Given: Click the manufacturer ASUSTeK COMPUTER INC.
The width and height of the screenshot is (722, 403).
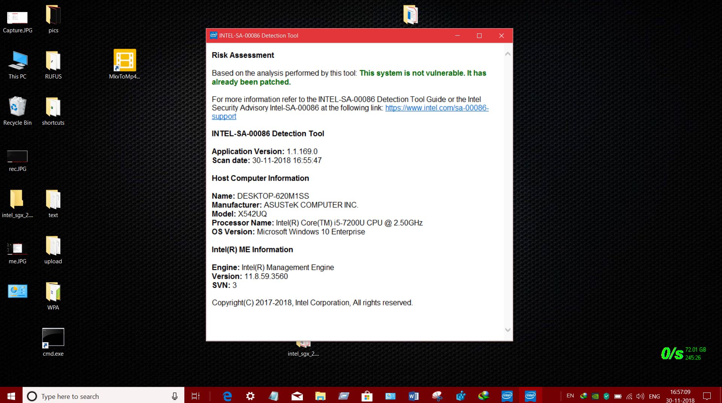Looking at the screenshot, I should pyautogui.click(x=311, y=205).
